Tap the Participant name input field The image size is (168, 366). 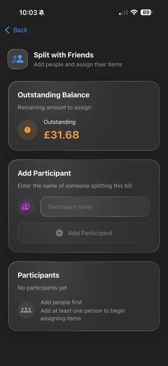pos(95,206)
